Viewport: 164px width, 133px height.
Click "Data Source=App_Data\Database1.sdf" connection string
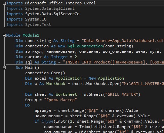point(123,41)
